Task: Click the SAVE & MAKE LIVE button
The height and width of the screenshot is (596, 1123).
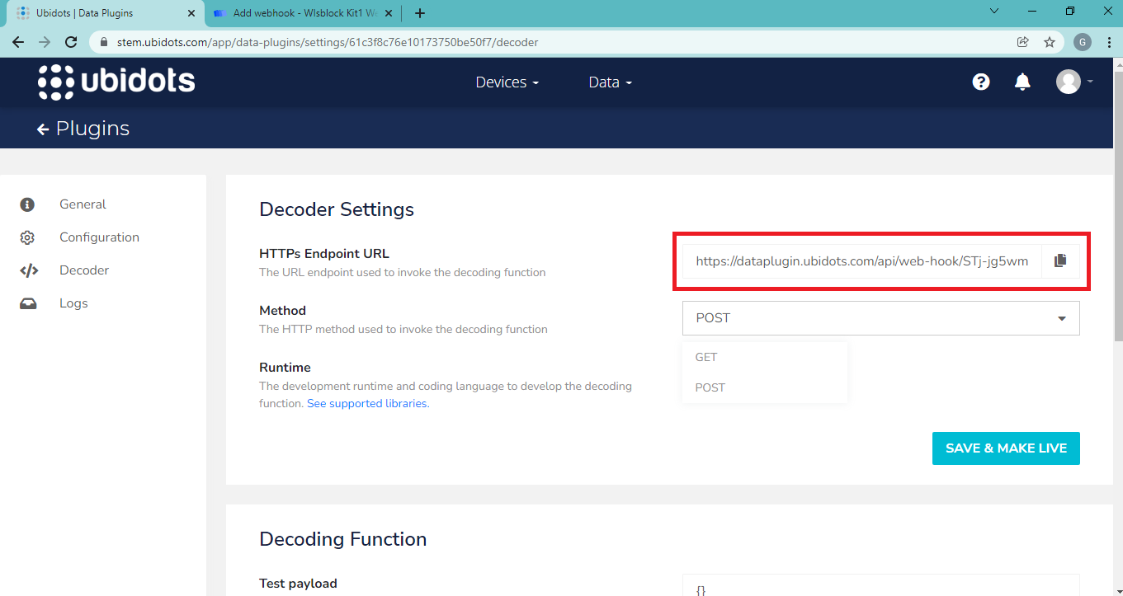Action: [1006, 448]
